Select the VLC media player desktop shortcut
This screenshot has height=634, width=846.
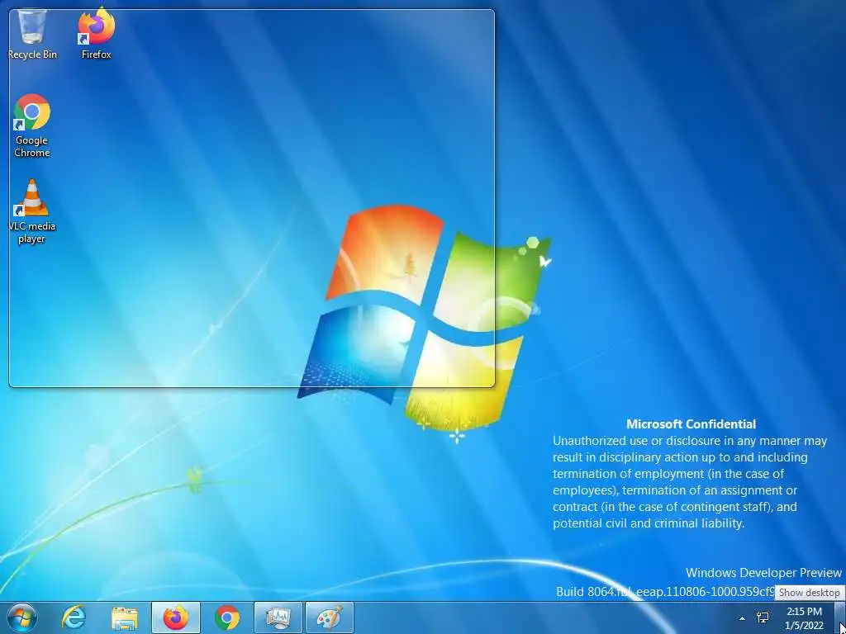[x=32, y=211]
